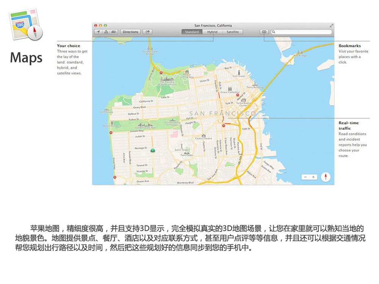
Task: Show traffic with the car icon
Action: [114, 32]
